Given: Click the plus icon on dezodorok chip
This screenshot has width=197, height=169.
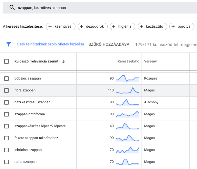Looking at the screenshot, I should tap(82, 26).
